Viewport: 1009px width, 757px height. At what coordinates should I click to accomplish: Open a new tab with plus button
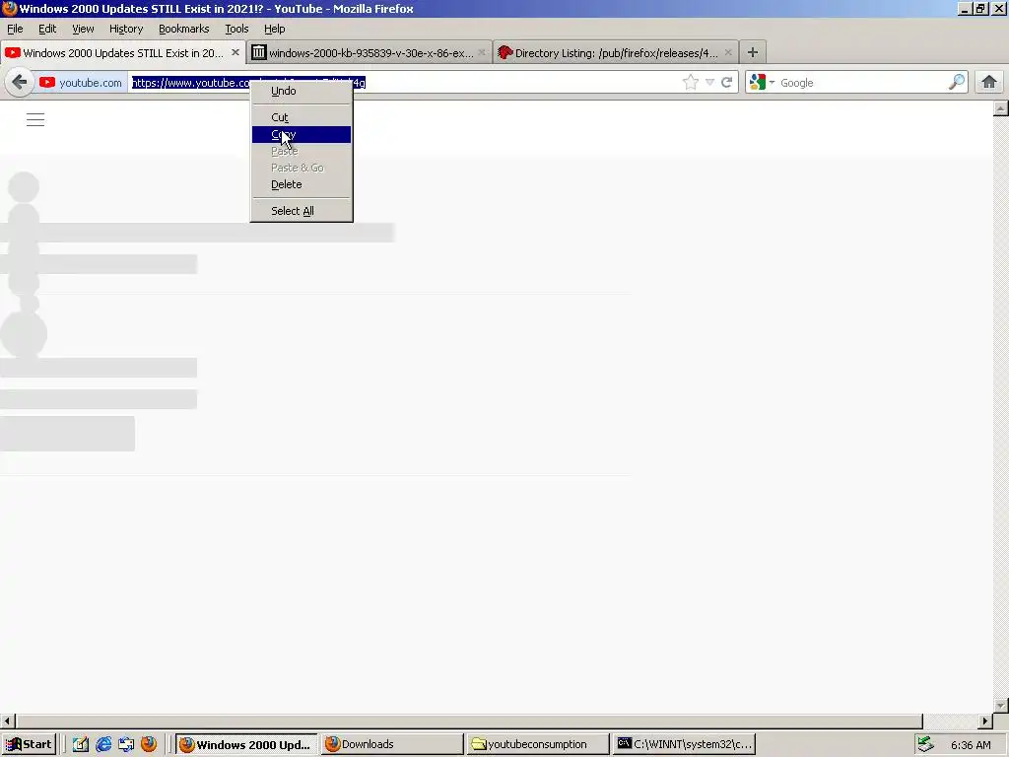click(x=752, y=52)
